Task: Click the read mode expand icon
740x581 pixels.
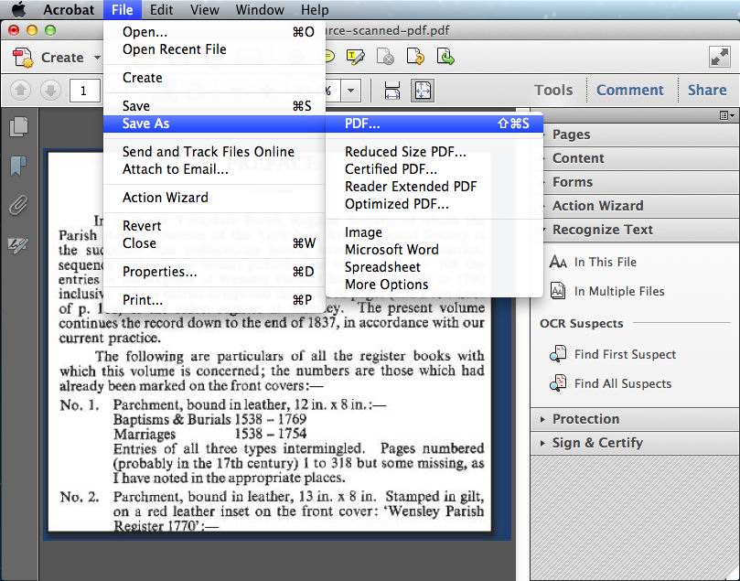Action: click(x=719, y=57)
